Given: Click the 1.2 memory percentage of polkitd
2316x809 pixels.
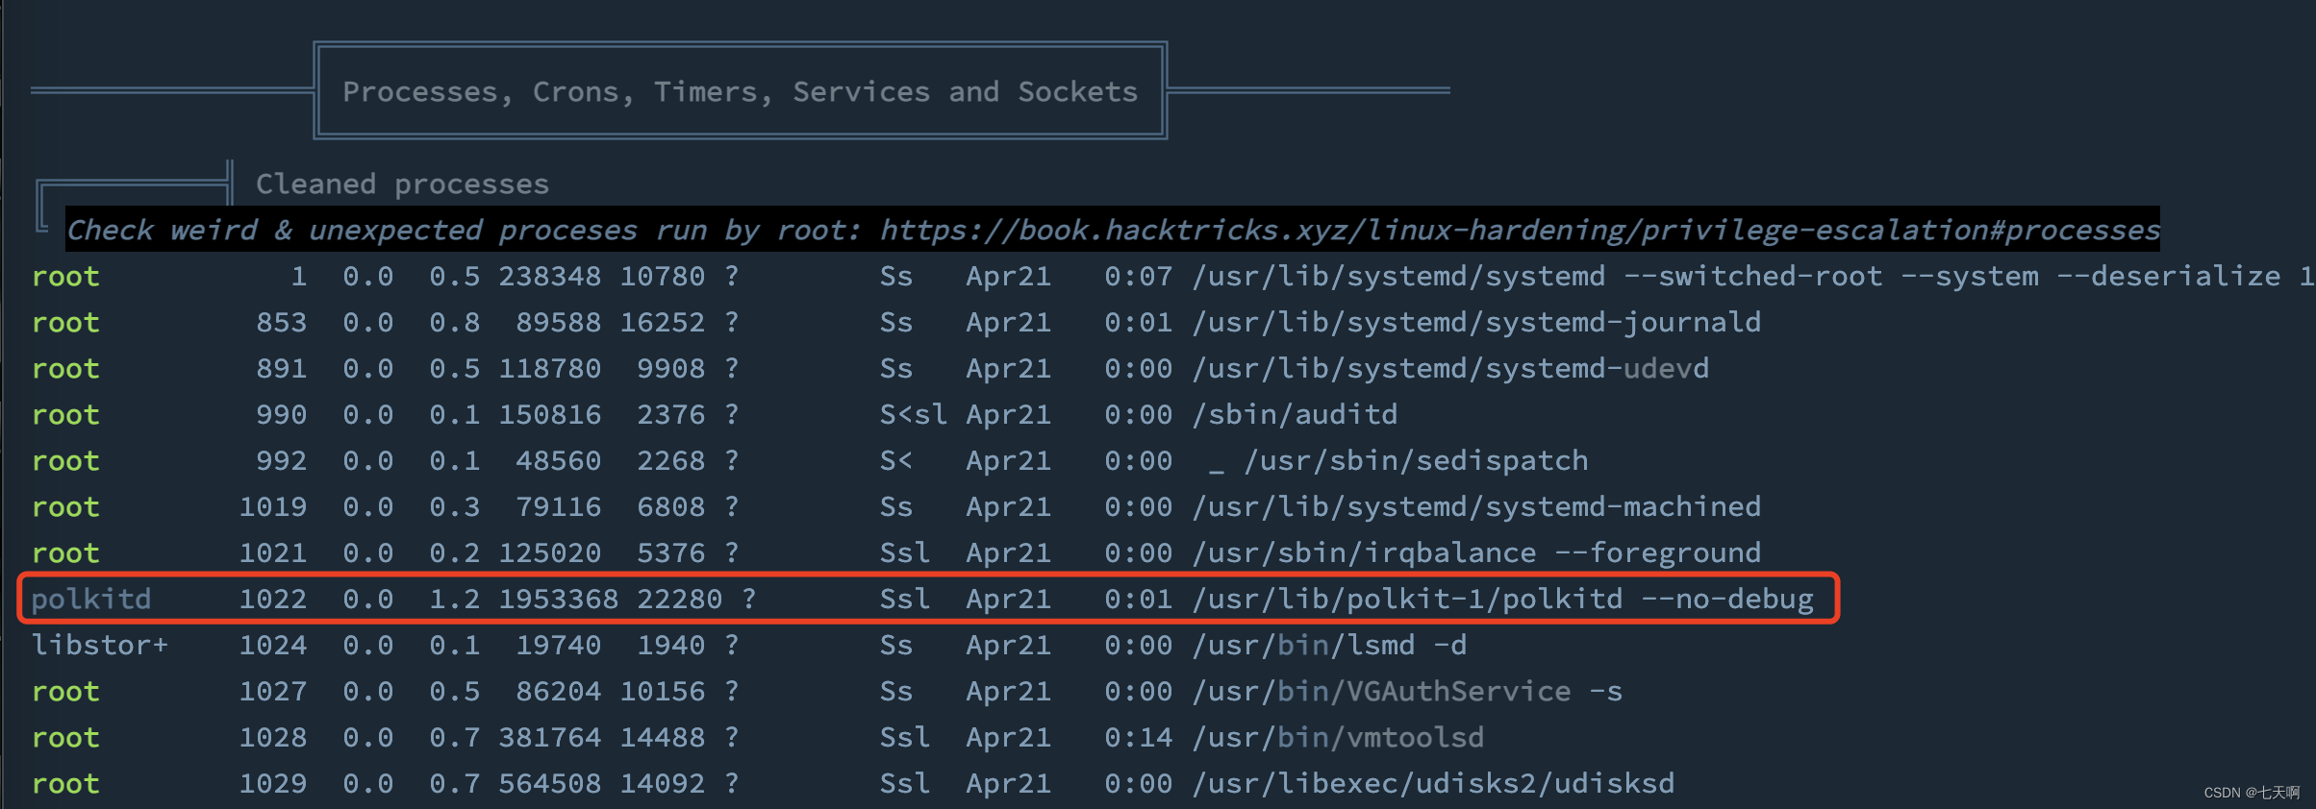Looking at the screenshot, I should point(454,600).
